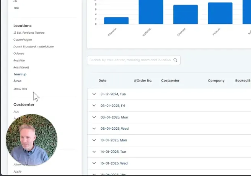This screenshot has width=251, height=176.
Task: Click the Frokost bar in chart
Action: pos(220,13)
